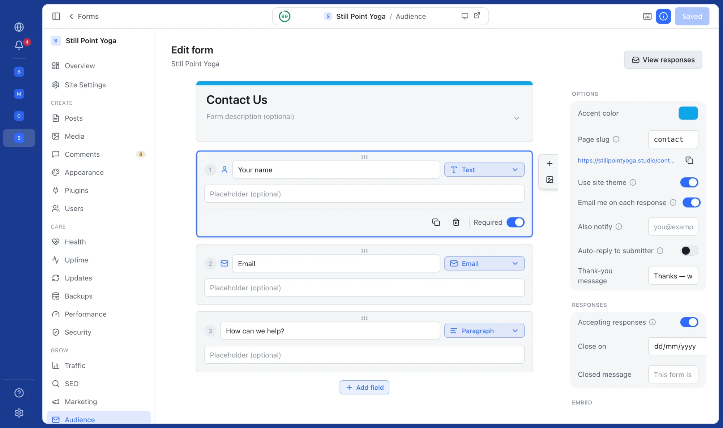Go back to Forms
Viewport: 723px width, 428px height.
coord(84,16)
